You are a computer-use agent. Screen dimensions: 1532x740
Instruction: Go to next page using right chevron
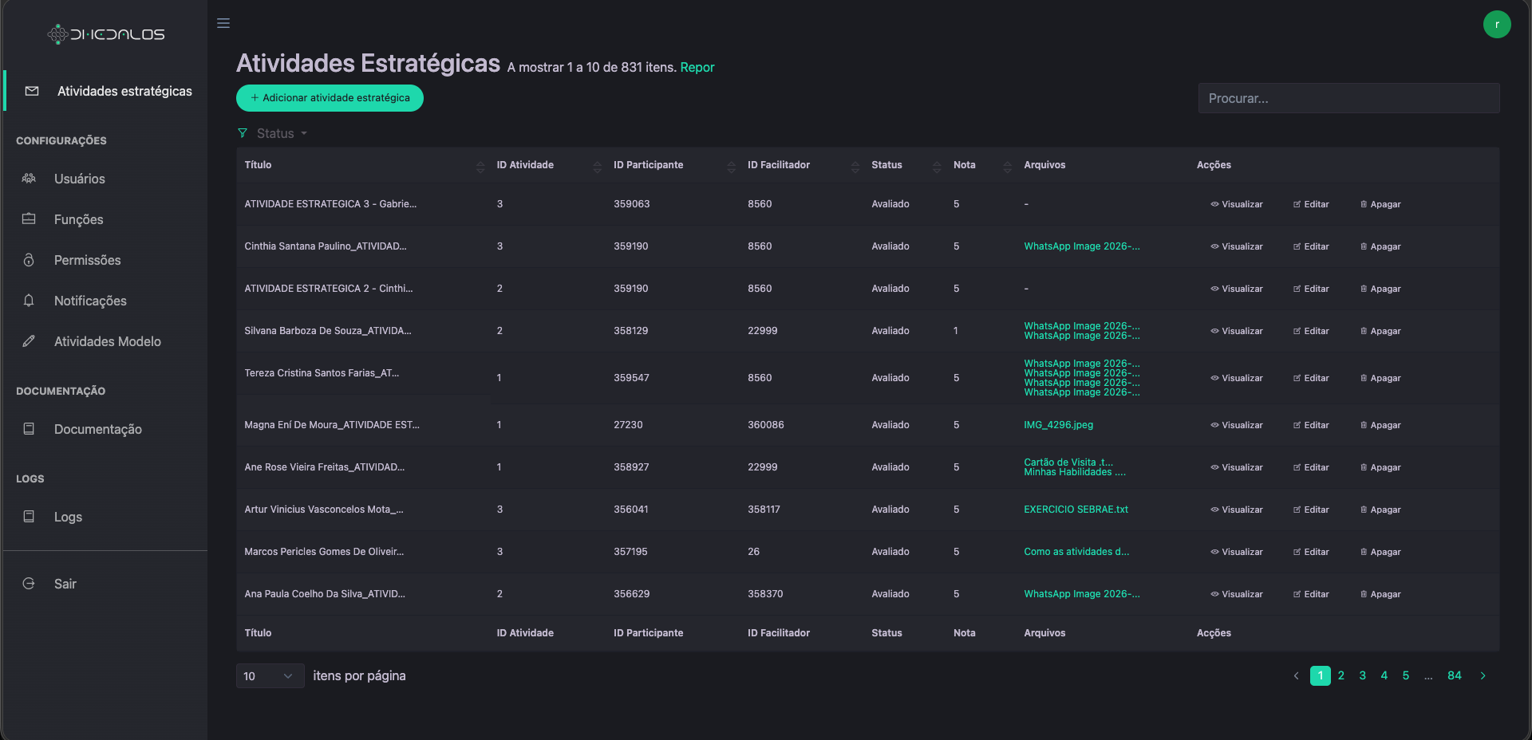click(1483, 676)
